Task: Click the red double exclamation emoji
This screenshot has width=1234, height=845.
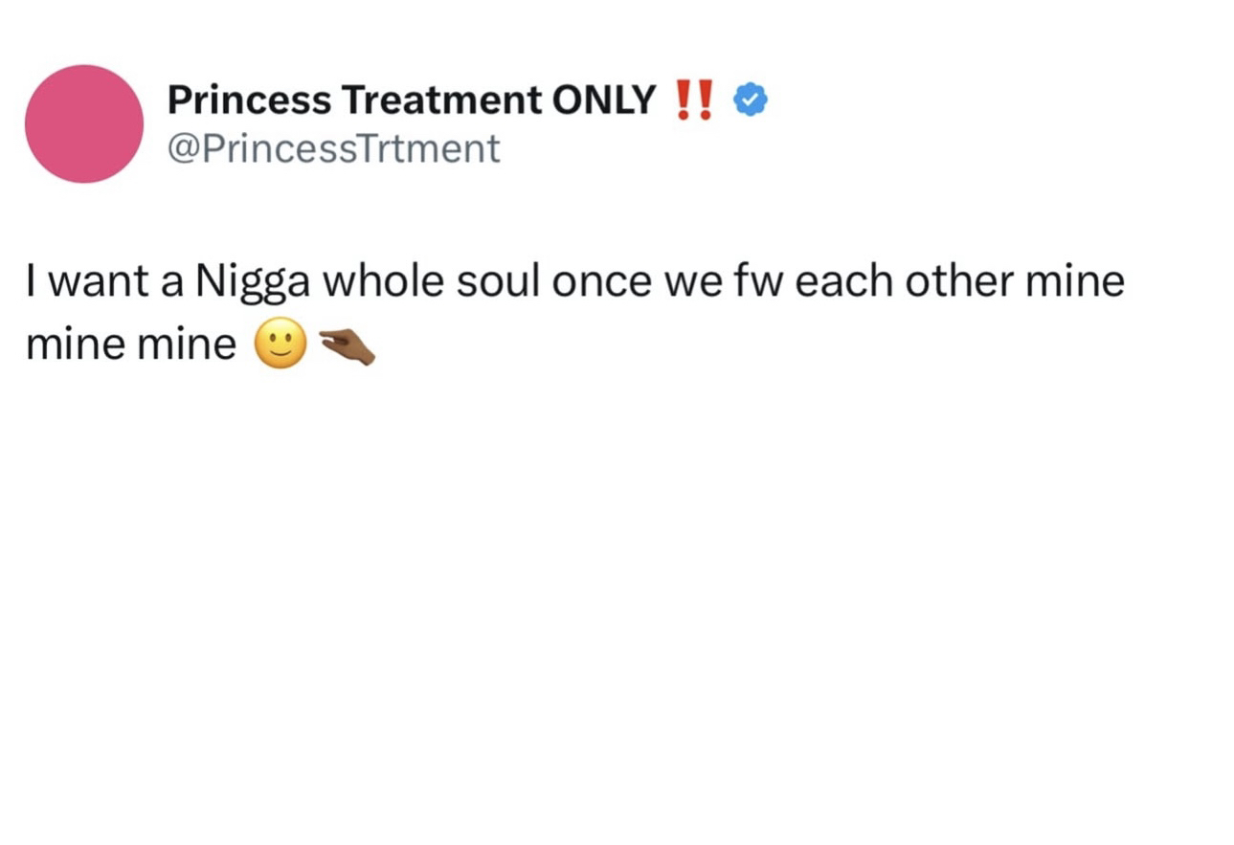Action: [694, 100]
